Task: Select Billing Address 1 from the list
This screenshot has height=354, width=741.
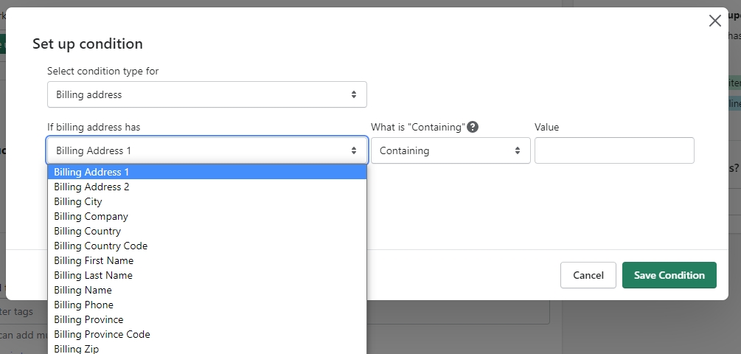Action: click(91, 172)
